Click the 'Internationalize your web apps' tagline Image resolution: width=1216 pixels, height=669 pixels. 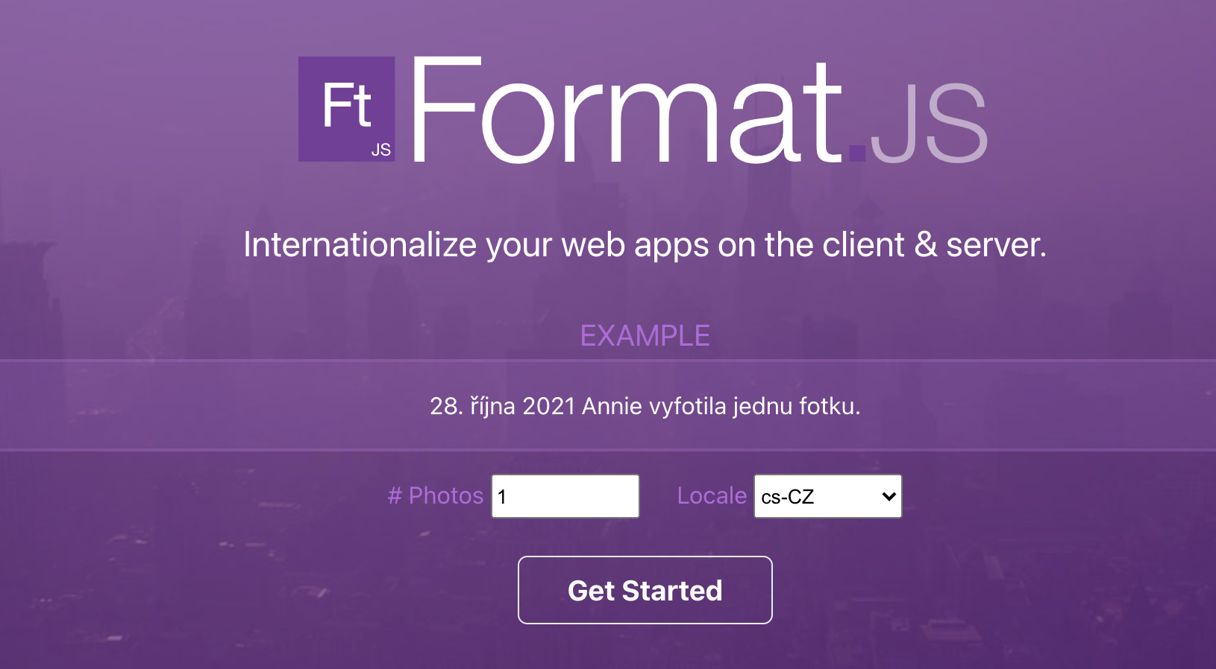click(x=645, y=245)
